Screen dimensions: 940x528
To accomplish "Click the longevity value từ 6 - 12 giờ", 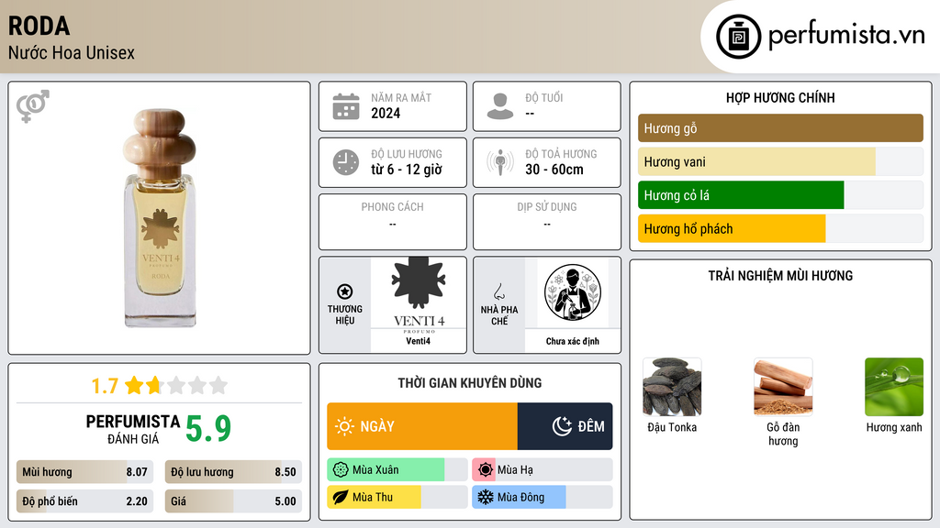I will 407,170.
